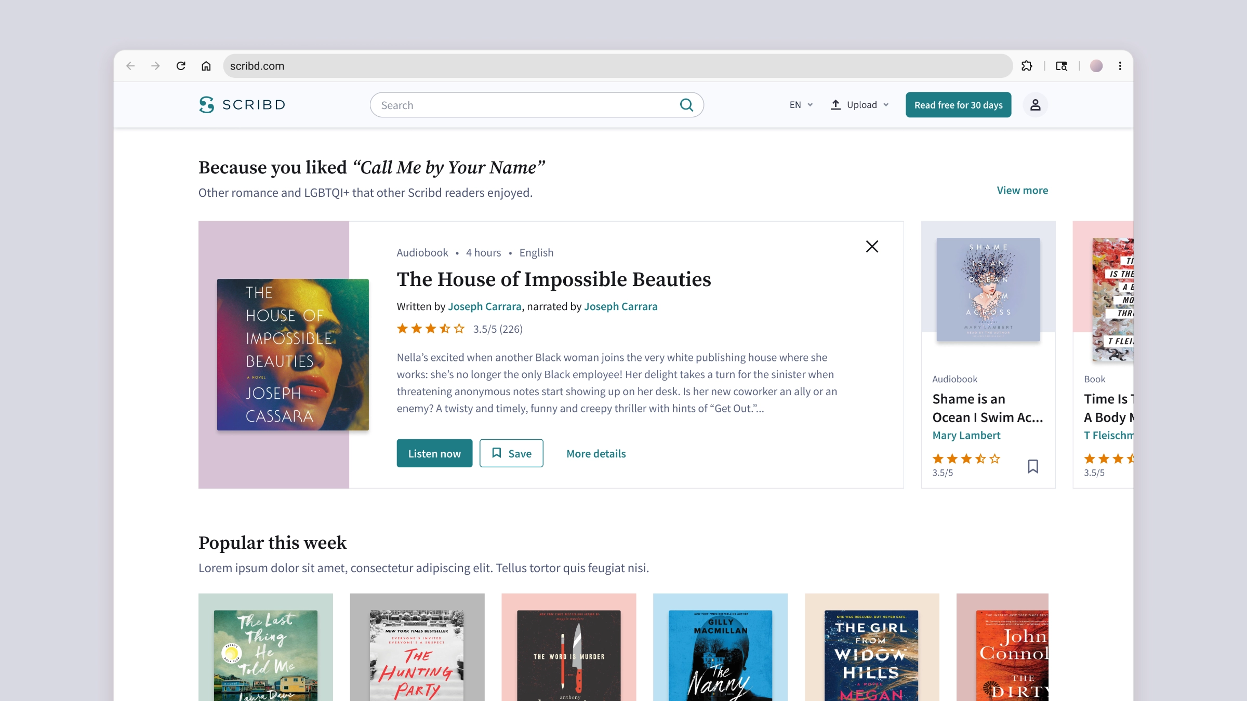Open The Girl from Widow Hills cover
Image resolution: width=1247 pixels, height=701 pixels.
click(871, 655)
